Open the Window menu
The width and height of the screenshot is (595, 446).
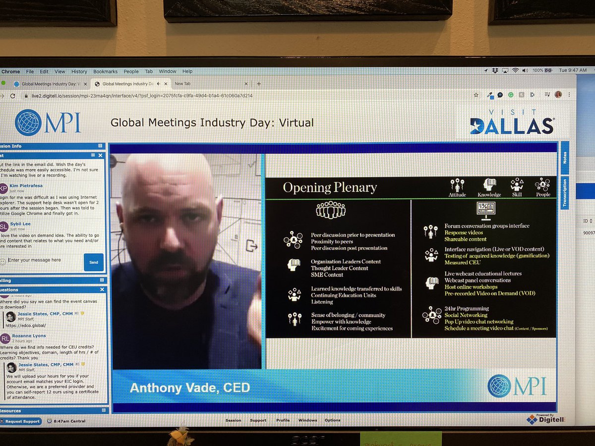(168, 71)
